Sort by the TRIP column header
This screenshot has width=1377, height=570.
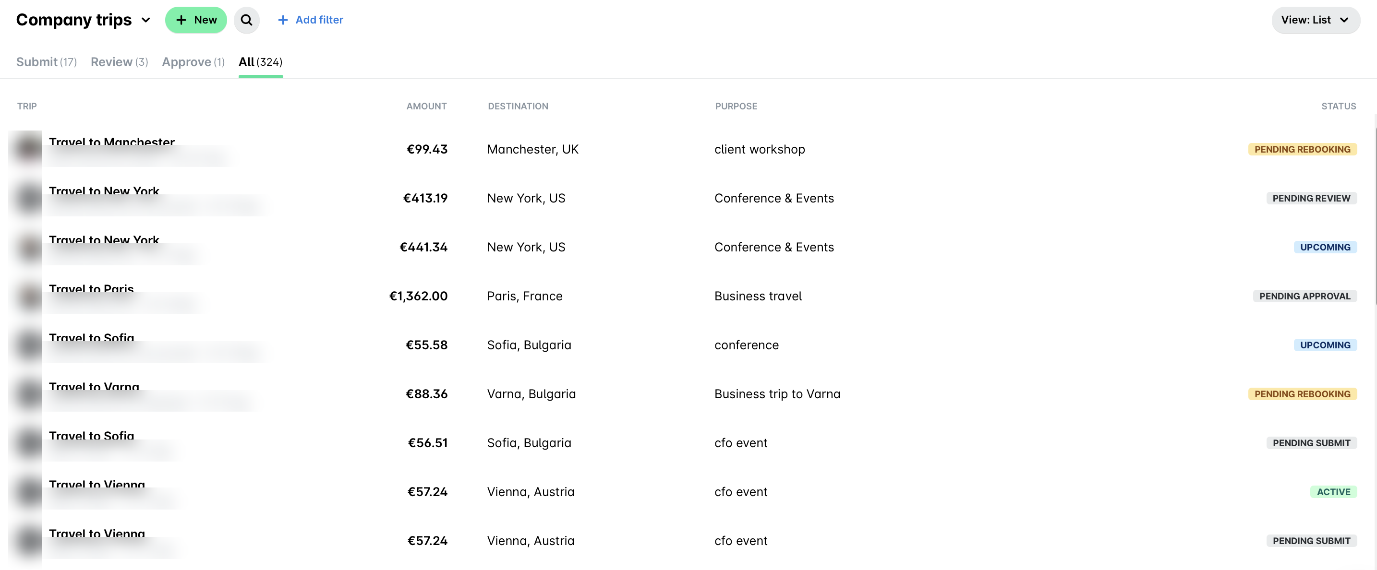(27, 107)
